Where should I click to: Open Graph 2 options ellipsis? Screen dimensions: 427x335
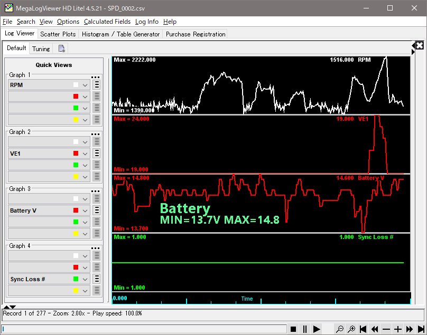click(x=95, y=134)
